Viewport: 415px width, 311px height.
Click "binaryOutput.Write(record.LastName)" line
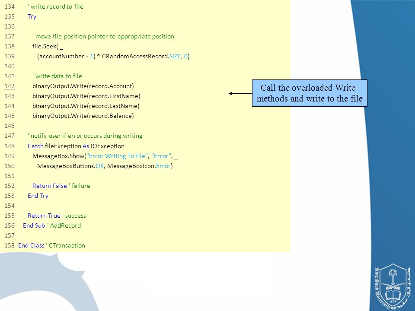click(x=86, y=106)
